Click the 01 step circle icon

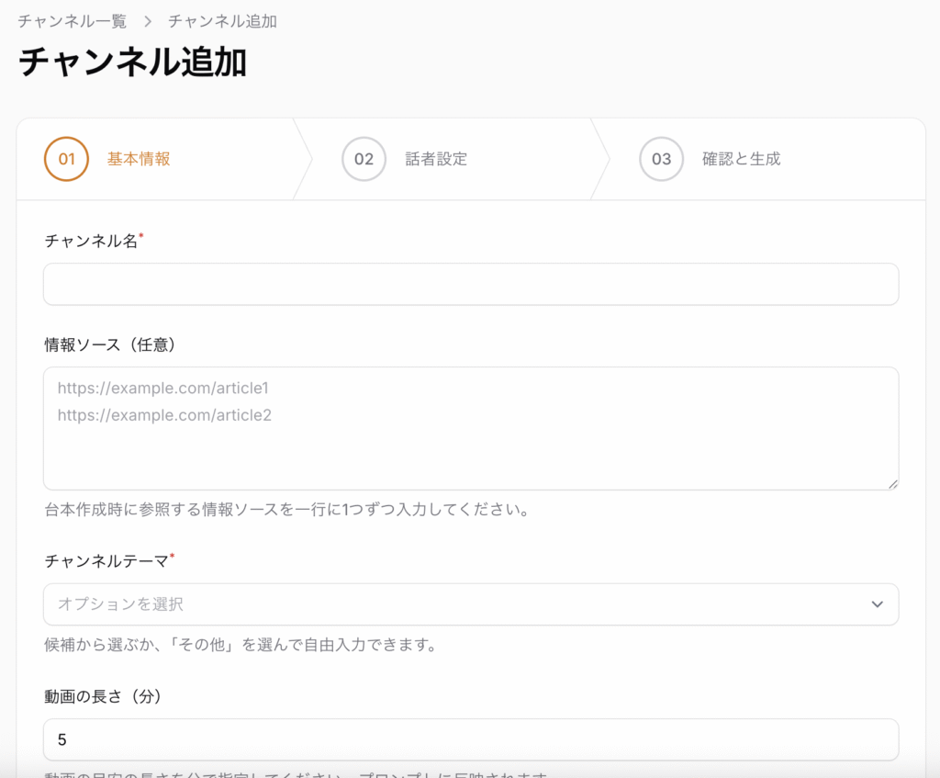tap(66, 159)
